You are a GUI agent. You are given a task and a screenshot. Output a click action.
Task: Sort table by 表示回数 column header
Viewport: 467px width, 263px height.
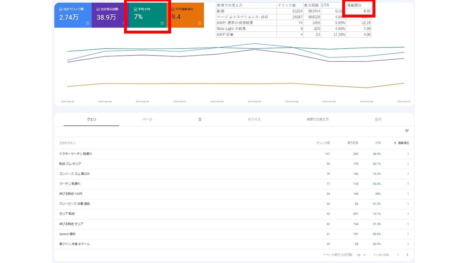(x=353, y=143)
